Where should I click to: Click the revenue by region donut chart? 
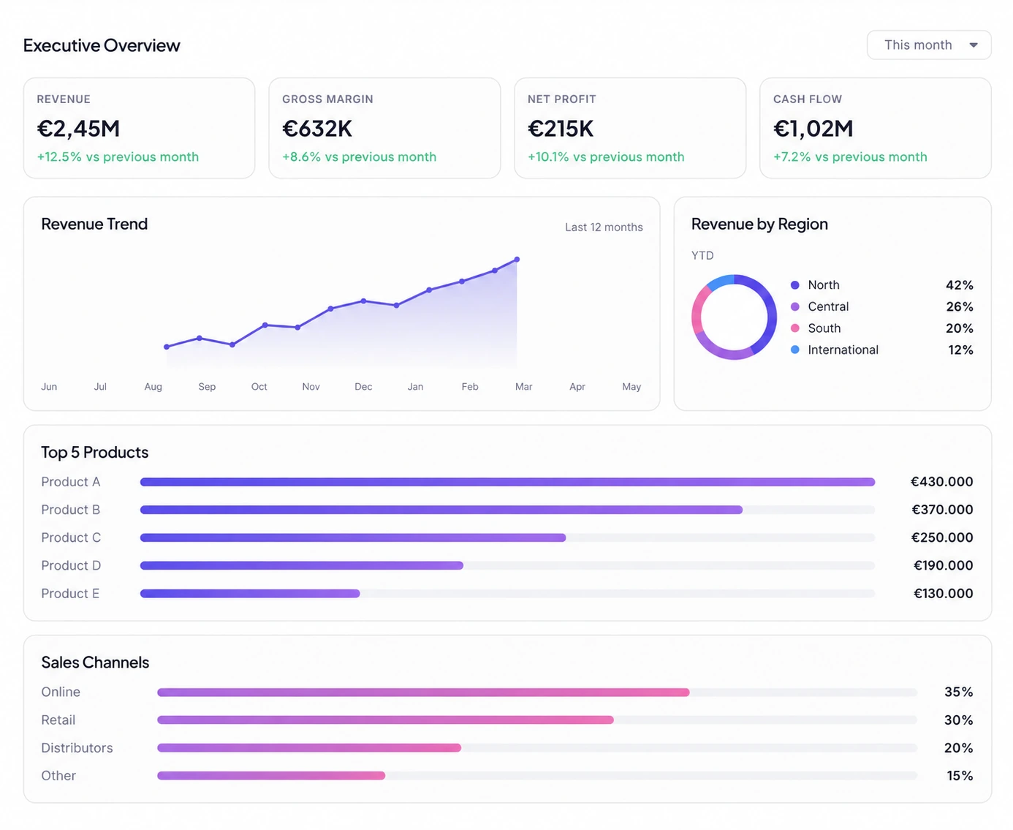[x=734, y=317]
